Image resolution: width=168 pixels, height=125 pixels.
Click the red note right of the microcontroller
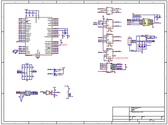pyautogui.click(x=64, y=45)
